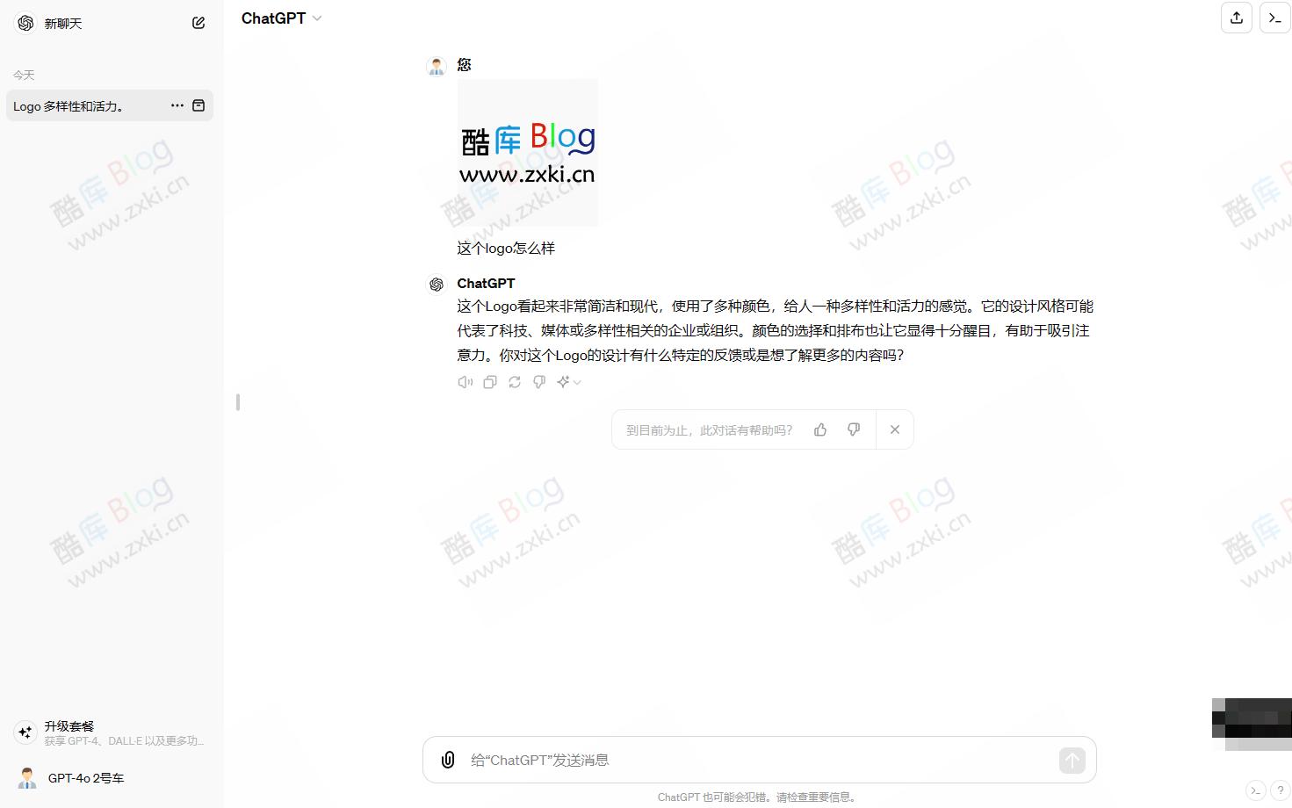Viewport: 1292px width, 808px height.
Task: Toggle the sidebar panel icon next to chat title
Action: click(198, 105)
